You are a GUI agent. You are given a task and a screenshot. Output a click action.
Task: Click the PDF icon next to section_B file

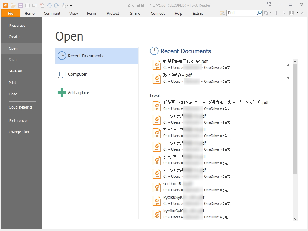(x=157, y=187)
